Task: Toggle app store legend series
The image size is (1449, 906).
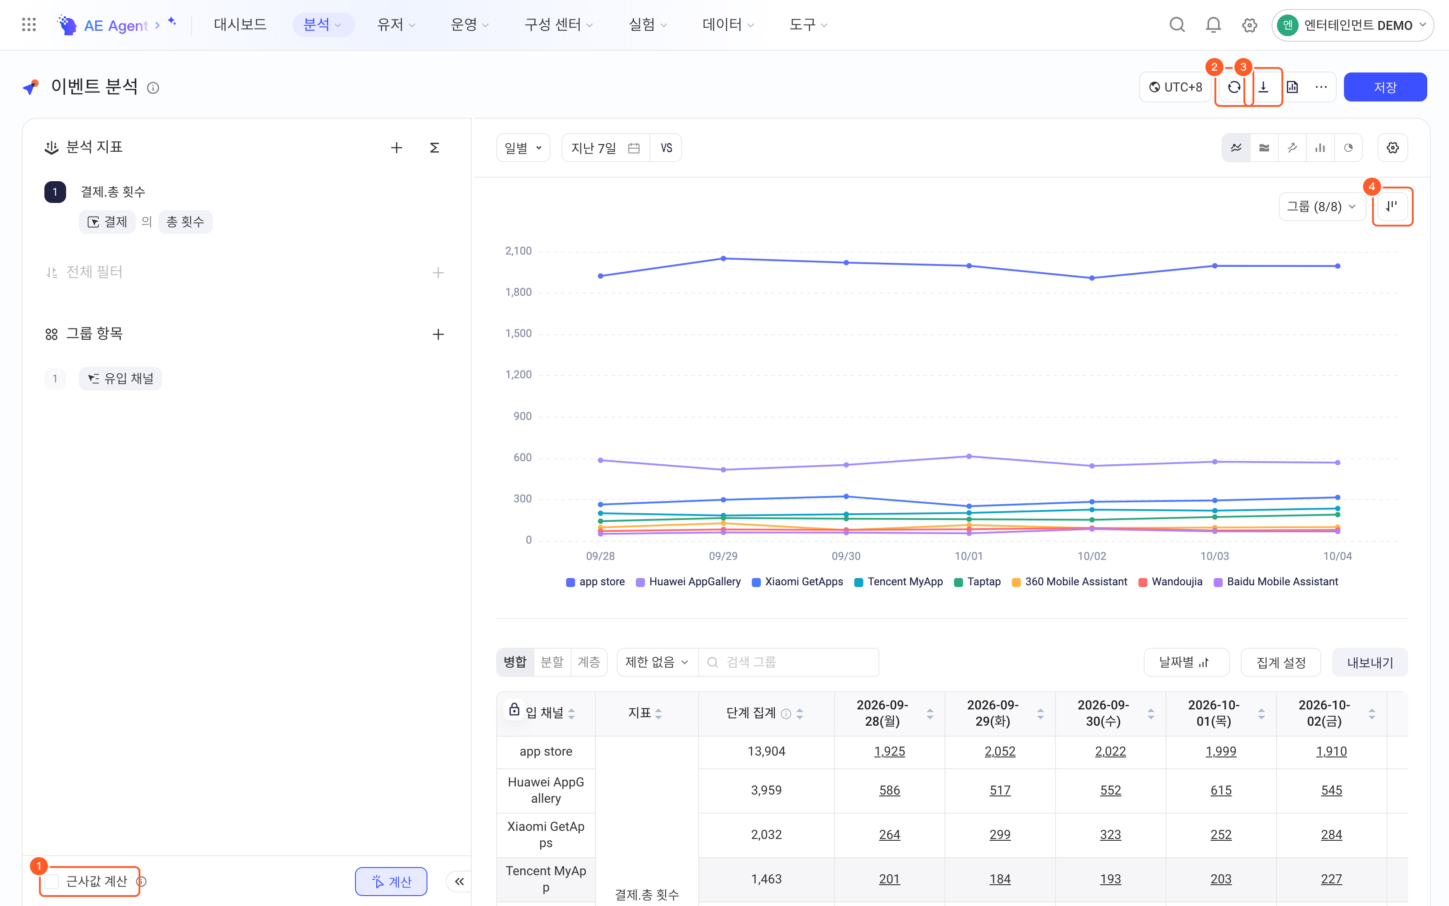Action: (595, 582)
